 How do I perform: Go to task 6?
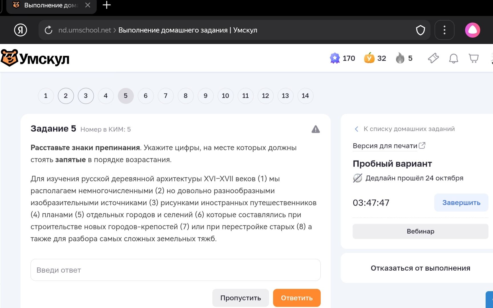pyautogui.click(x=146, y=96)
